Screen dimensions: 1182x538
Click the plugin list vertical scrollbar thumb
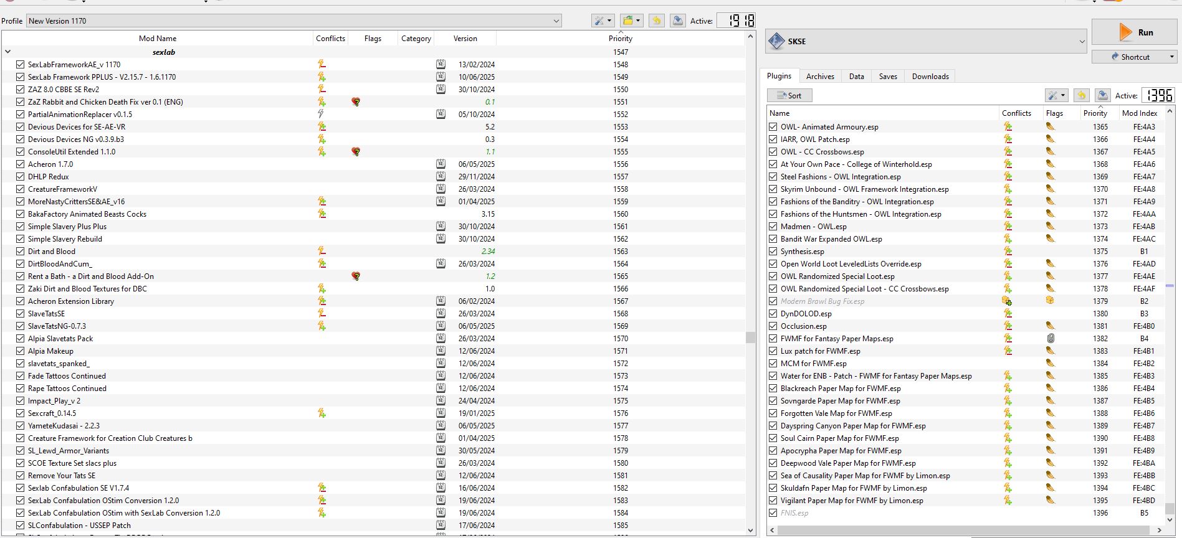(1170, 509)
